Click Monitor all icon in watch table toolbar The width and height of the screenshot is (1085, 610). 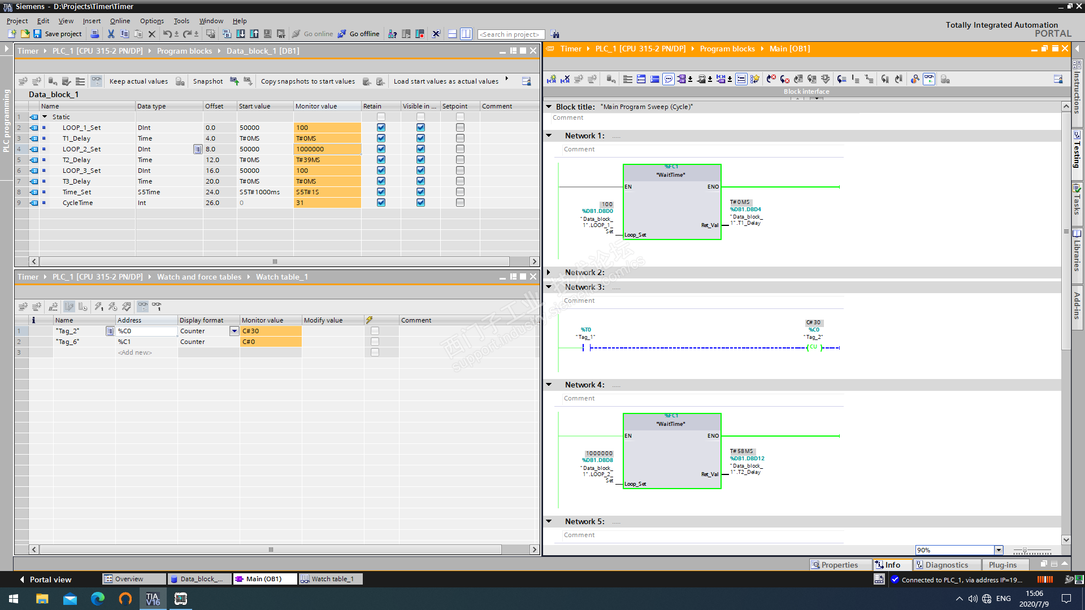coord(143,306)
